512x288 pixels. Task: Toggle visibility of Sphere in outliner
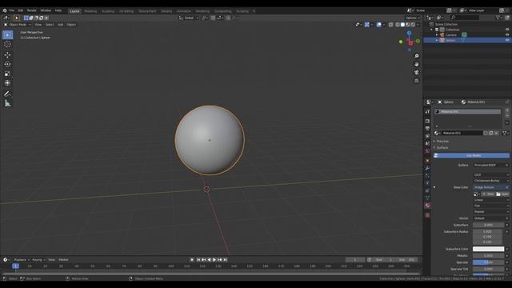coord(507,40)
